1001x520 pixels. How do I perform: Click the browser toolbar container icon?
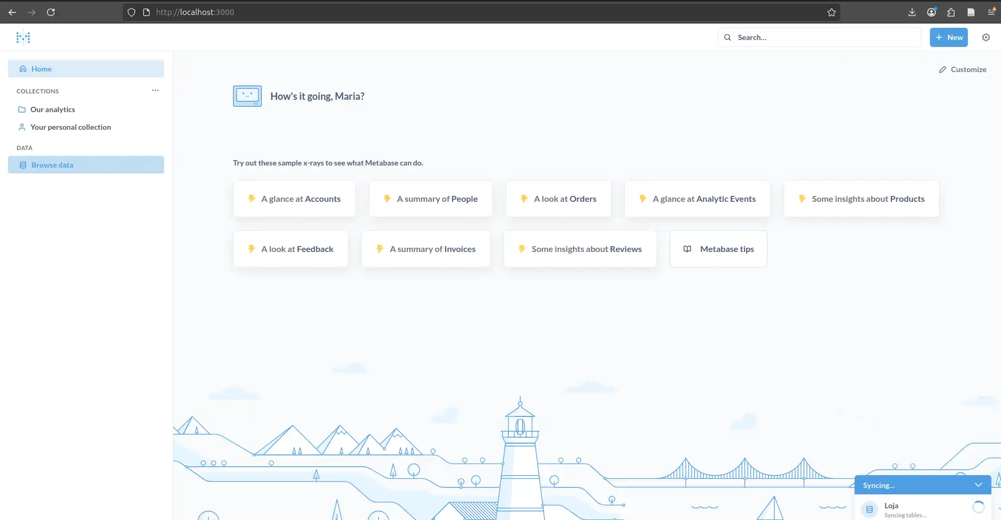click(x=971, y=12)
